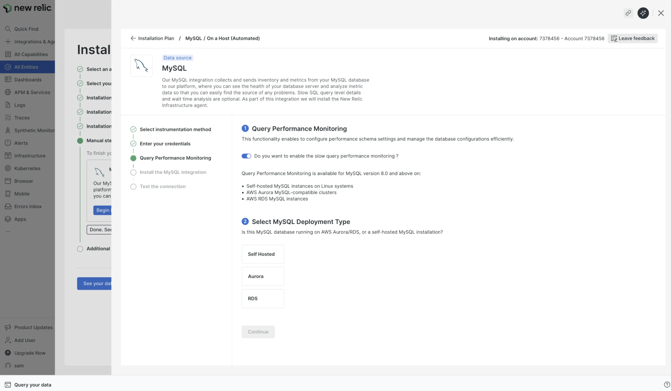The image size is (671, 391).
Task: Open Product Updates megaphone icon
Action: click(x=8, y=327)
